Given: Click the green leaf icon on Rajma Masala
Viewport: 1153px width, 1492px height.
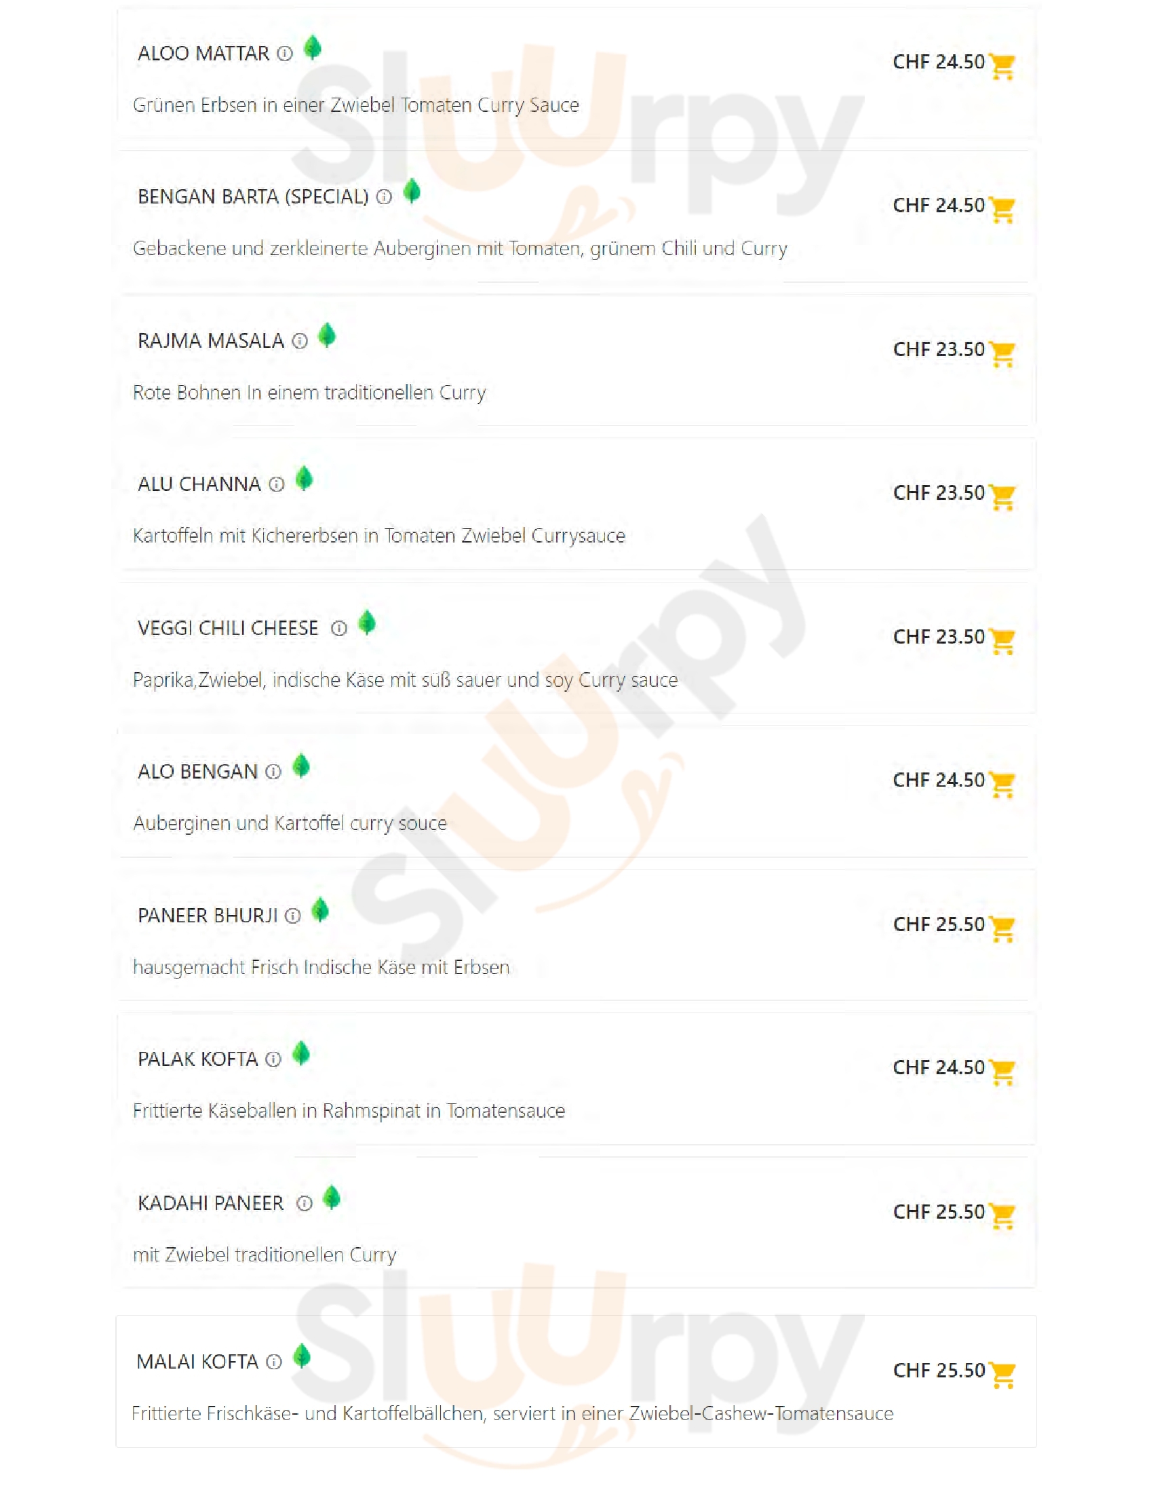Looking at the screenshot, I should [327, 336].
